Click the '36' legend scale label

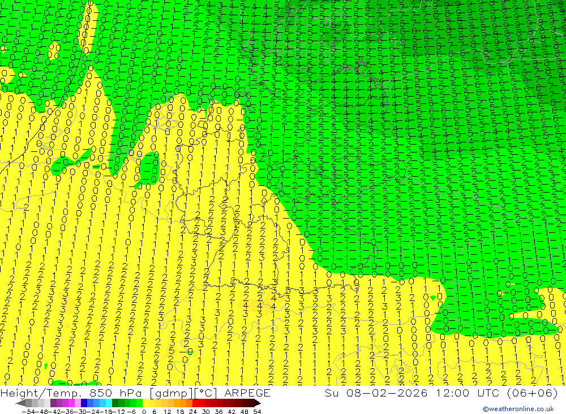pos(218,412)
